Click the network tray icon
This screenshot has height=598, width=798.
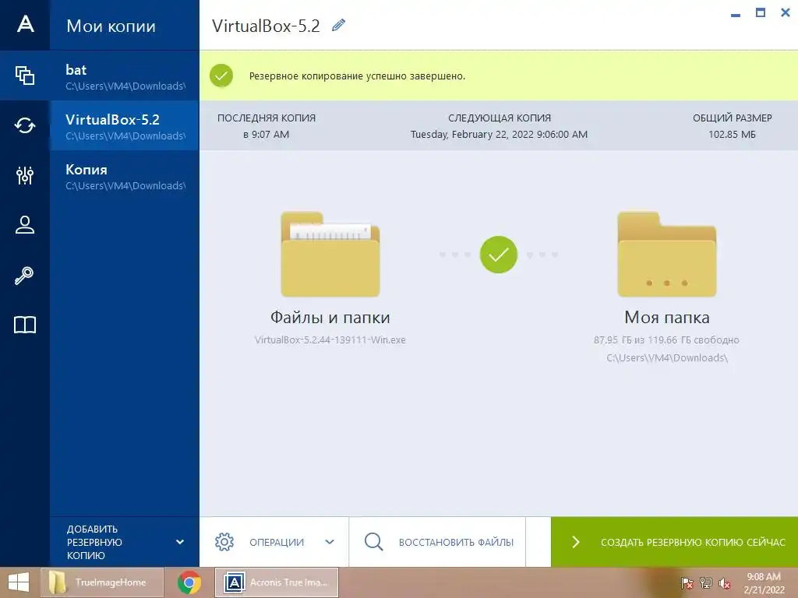(705, 583)
